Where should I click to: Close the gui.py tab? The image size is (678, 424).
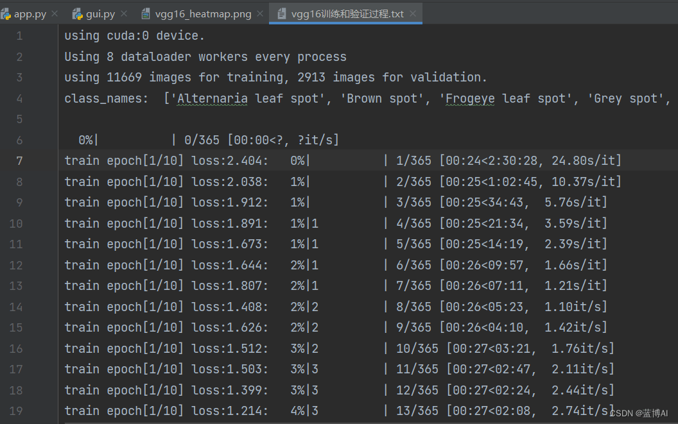click(x=124, y=14)
